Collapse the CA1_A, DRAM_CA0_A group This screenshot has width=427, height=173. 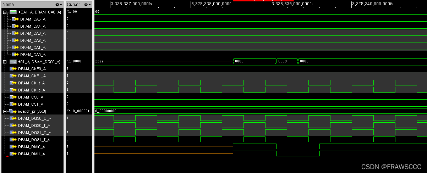[x=5, y=12]
